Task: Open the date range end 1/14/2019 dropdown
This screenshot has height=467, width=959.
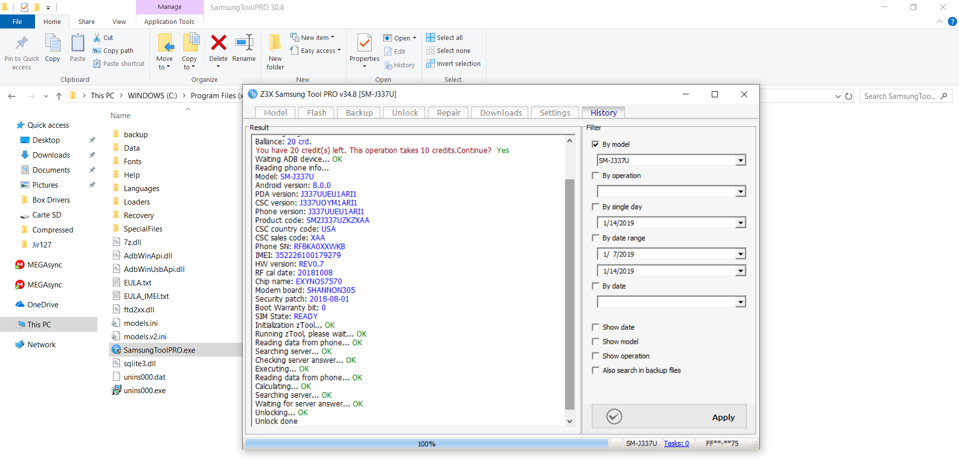Action: [740, 271]
